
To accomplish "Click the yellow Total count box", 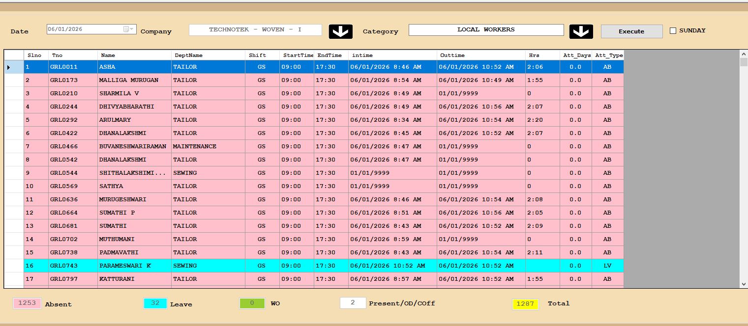I will coord(525,304).
